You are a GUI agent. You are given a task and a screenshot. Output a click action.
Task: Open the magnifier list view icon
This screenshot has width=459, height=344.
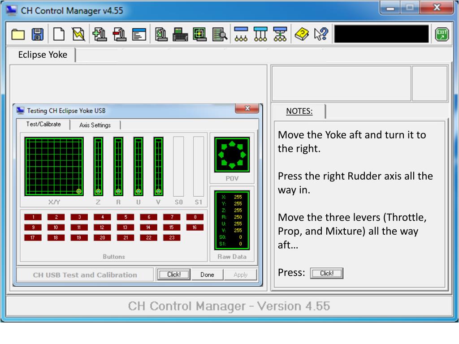pos(220,34)
